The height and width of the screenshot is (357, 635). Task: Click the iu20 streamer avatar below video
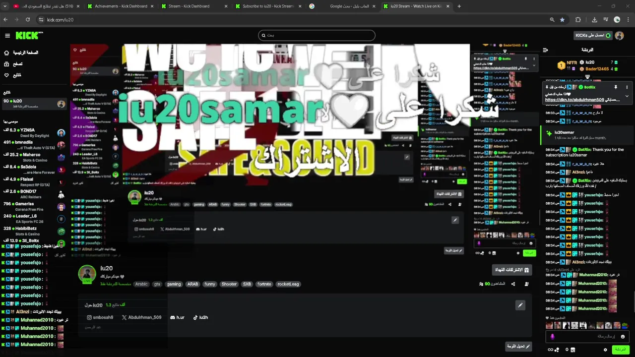click(x=87, y=273)
